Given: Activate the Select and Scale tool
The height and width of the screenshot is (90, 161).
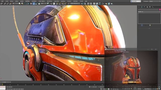Looking at the screenshot, I should [x=36, y=4].
